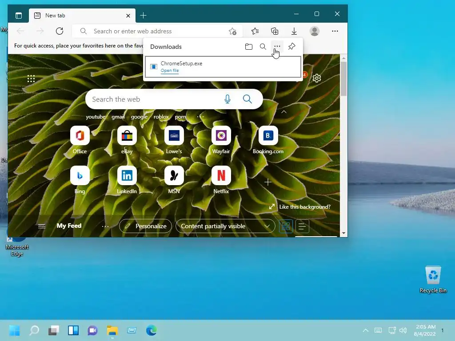This screenshot has height=341, width=455.
Task: Open the feed hamburger menu
Action: 42,226
